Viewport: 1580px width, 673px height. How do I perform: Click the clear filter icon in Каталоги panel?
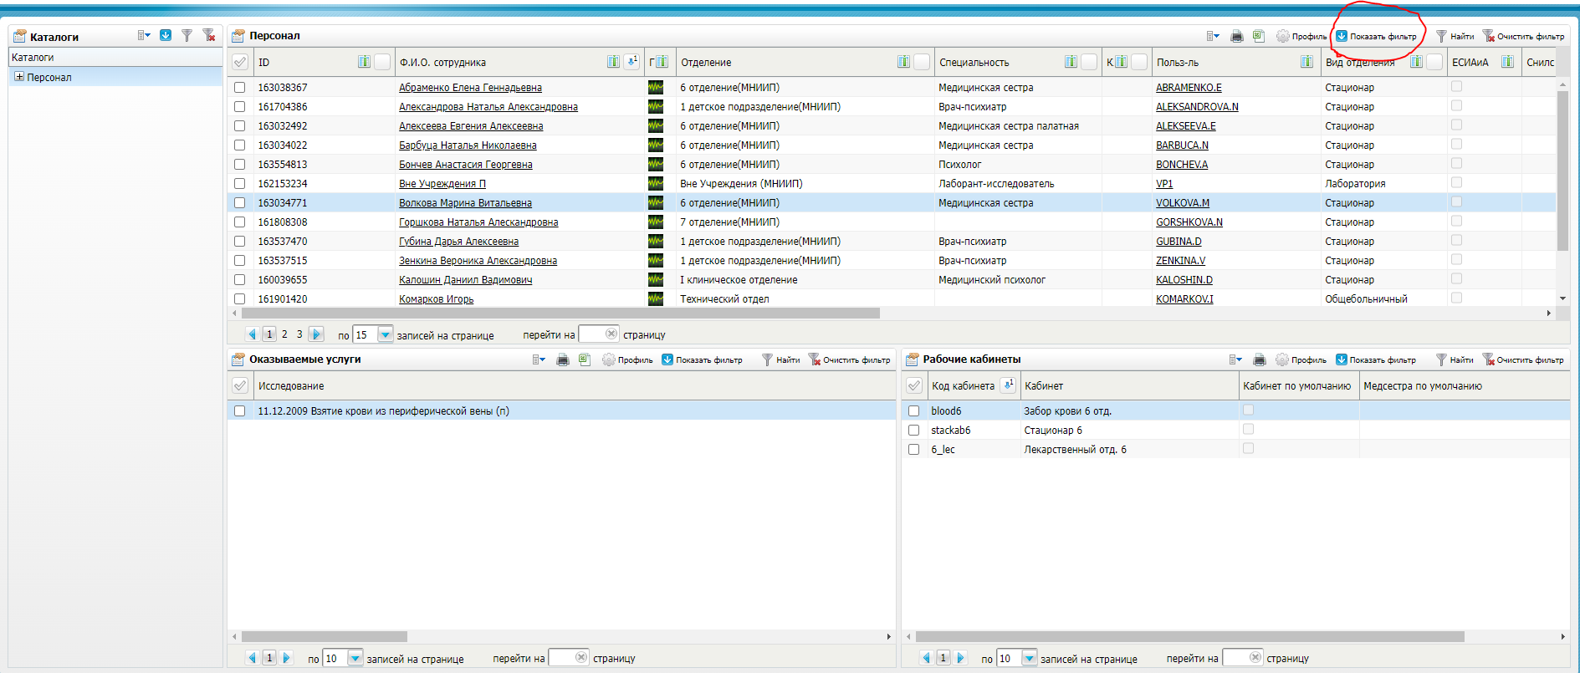tap(209, 35)
